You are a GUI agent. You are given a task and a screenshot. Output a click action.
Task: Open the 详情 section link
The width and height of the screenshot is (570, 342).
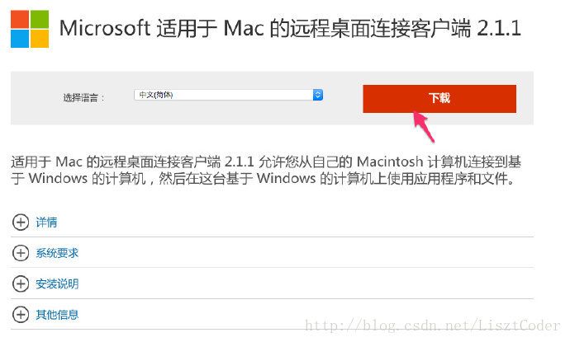tap(46, 222)
